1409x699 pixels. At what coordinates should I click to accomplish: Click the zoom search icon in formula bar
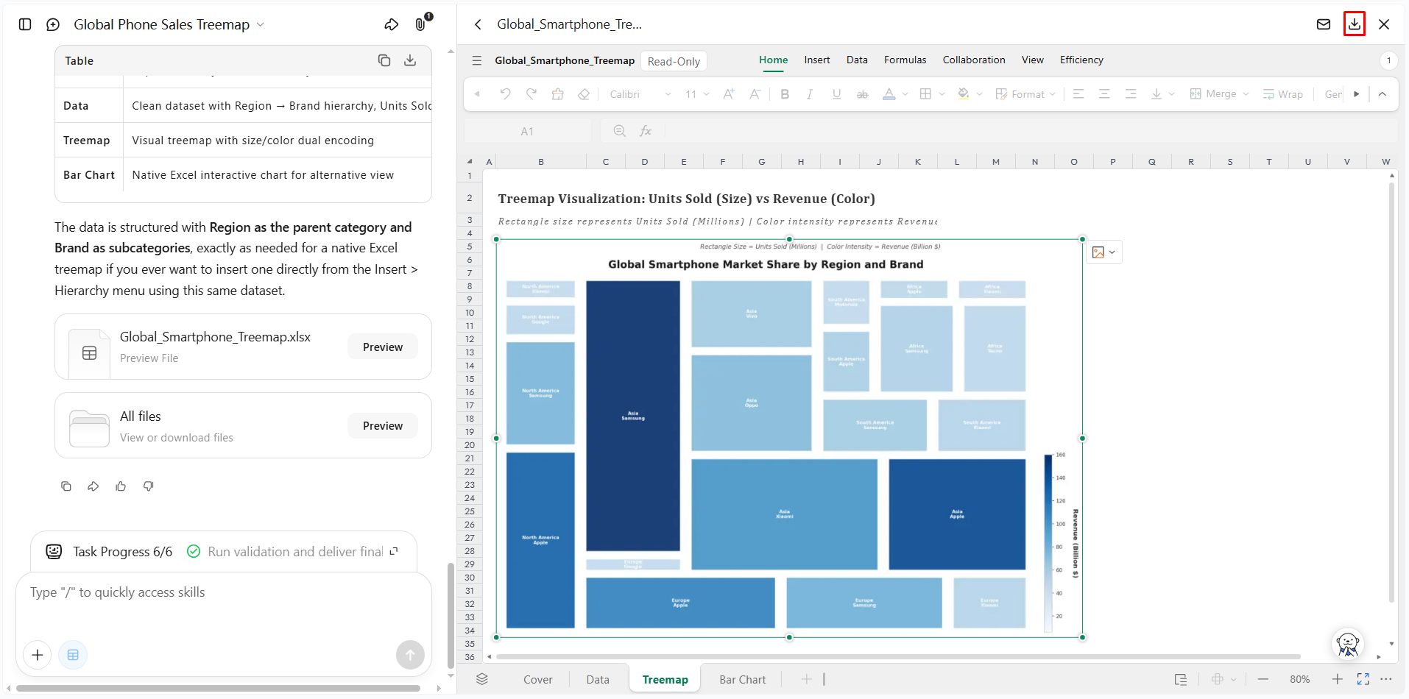(620, 131)
